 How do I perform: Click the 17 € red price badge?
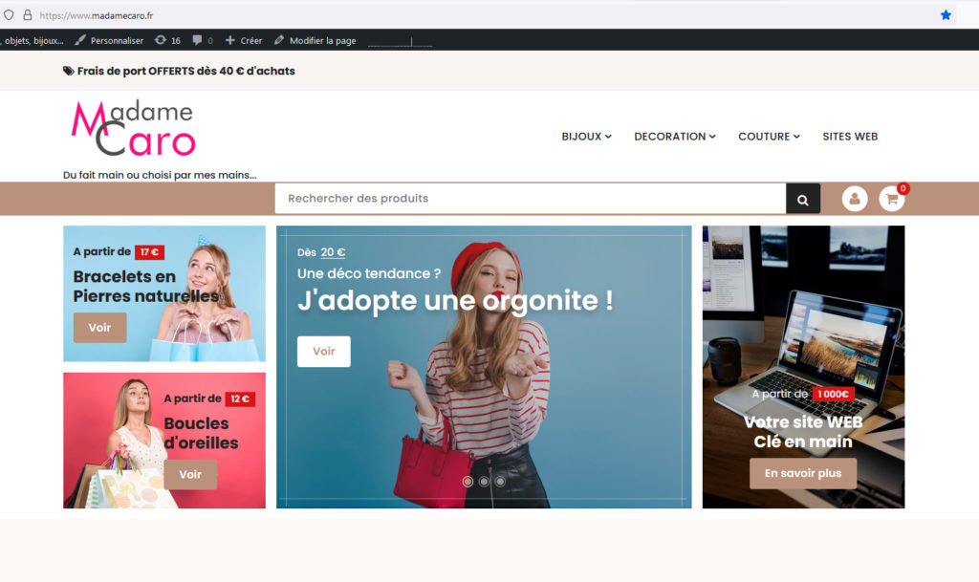point(149,252)
